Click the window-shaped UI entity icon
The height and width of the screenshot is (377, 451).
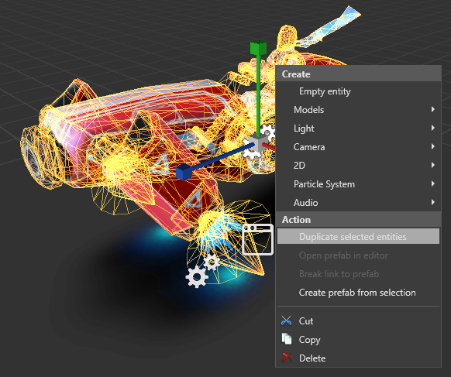(258, 240)
